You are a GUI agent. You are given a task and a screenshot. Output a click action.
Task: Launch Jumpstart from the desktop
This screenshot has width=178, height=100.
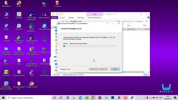(19, 15)
